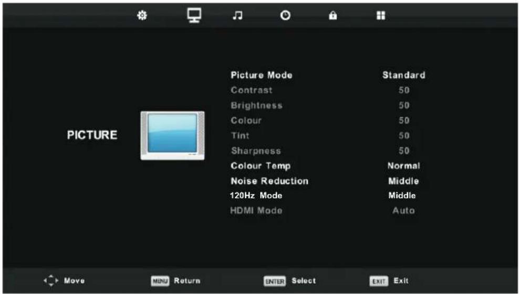Open the music note Sound menu icon
Screen dimensions: 520x294
pyautogui.click(x=237, y=15)
